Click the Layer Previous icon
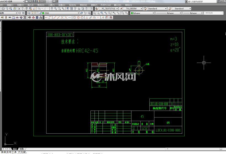Image resolution: width=226 pixels, height=154 pixels. pyautogui.click(x=85, y=13)
